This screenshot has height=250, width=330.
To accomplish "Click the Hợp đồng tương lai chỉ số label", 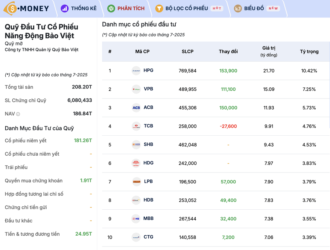I will click(x=34, y=194).
